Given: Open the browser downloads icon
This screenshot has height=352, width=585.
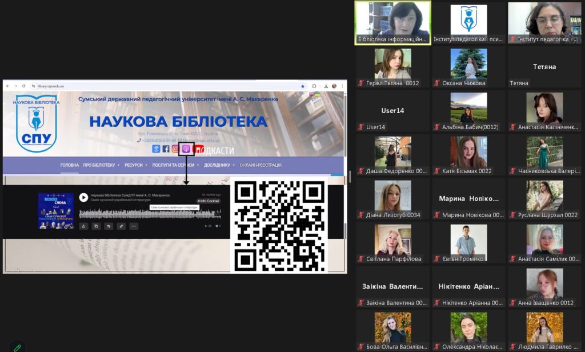Looking at the screenshot, I should pos(326,86).
